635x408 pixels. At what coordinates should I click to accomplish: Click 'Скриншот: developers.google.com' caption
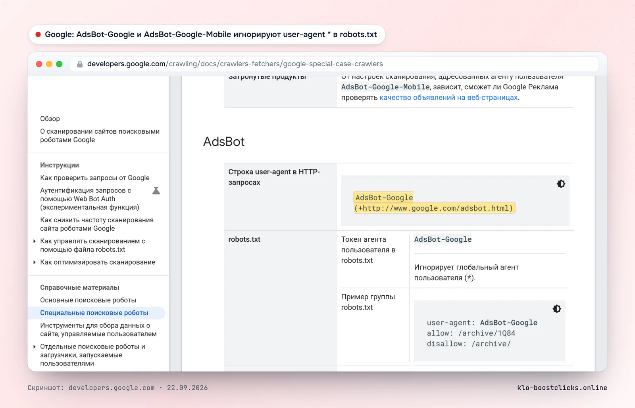click(91, 388)
